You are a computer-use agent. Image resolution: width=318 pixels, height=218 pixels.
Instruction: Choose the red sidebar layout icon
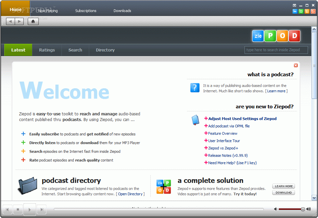click(313, 11)
